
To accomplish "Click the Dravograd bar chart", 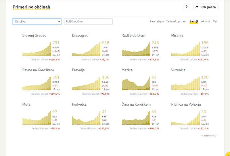I will pos(86,49).
